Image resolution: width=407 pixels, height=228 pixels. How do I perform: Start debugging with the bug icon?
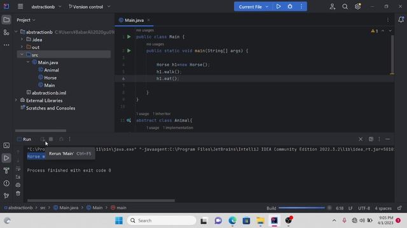290,6
